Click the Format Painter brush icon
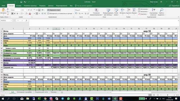 coord(8,14)
